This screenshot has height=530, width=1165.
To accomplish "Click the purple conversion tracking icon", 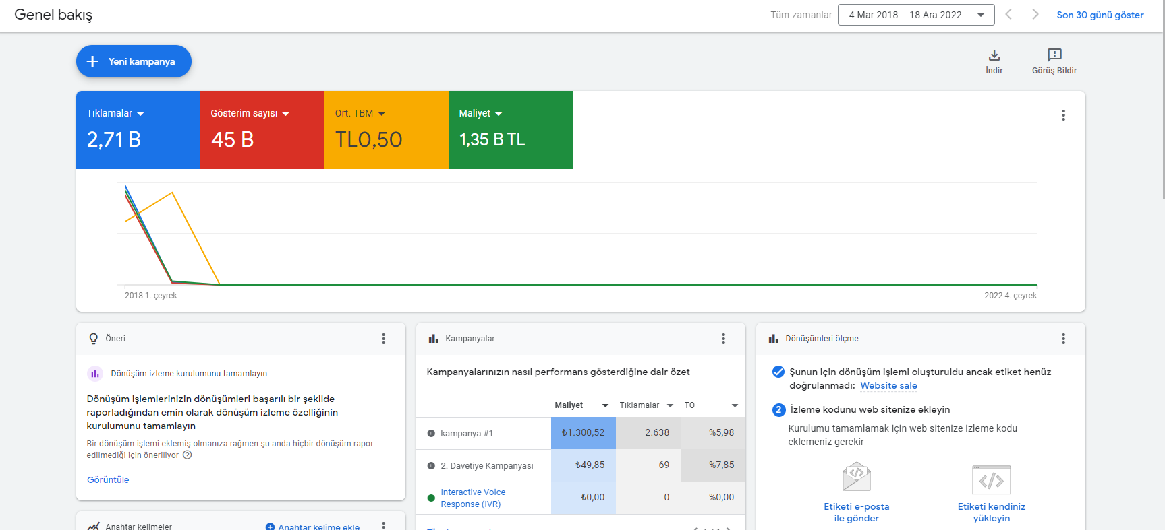I will coord(95,374).
